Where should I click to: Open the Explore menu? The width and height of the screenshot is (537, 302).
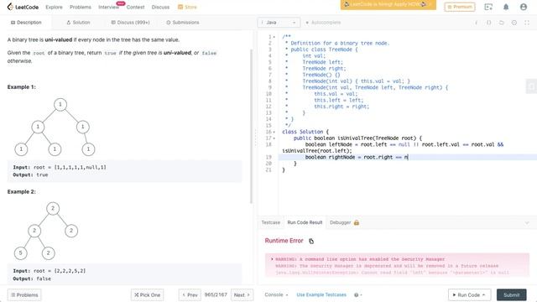pyautogui.click(x=54, y=7)
